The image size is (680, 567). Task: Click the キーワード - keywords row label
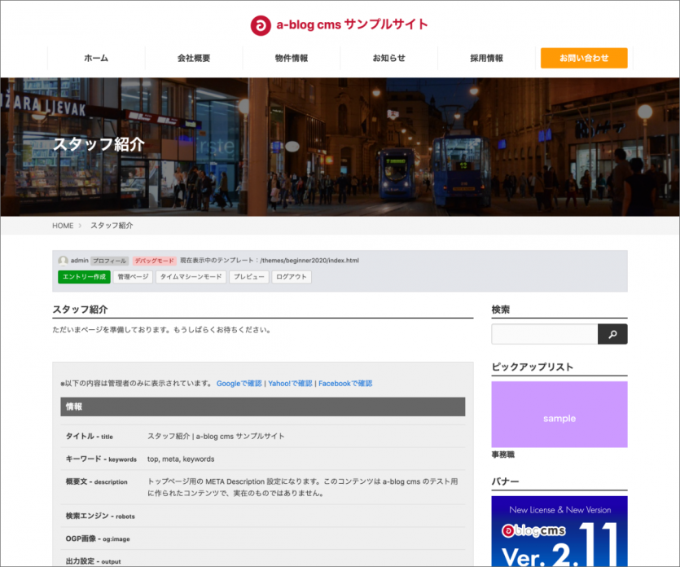101,459
